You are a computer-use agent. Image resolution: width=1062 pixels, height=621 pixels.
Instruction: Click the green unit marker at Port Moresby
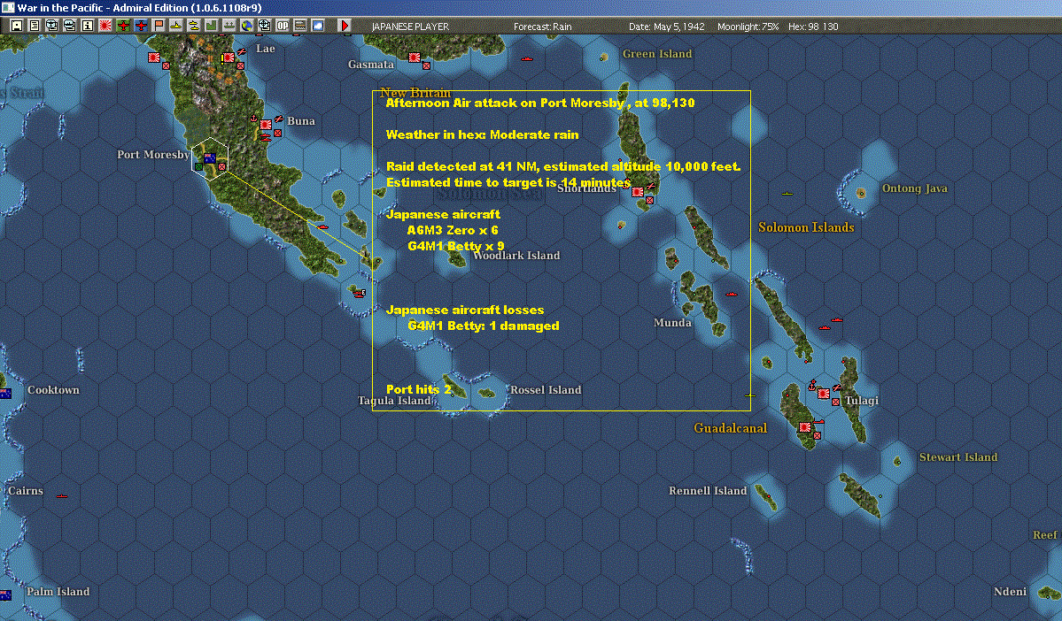(x=198, y=166)
